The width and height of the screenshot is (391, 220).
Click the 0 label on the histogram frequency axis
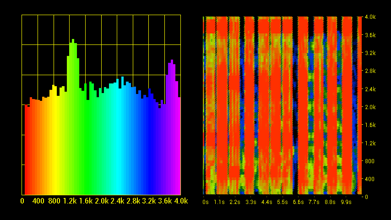tap(22, 201)
